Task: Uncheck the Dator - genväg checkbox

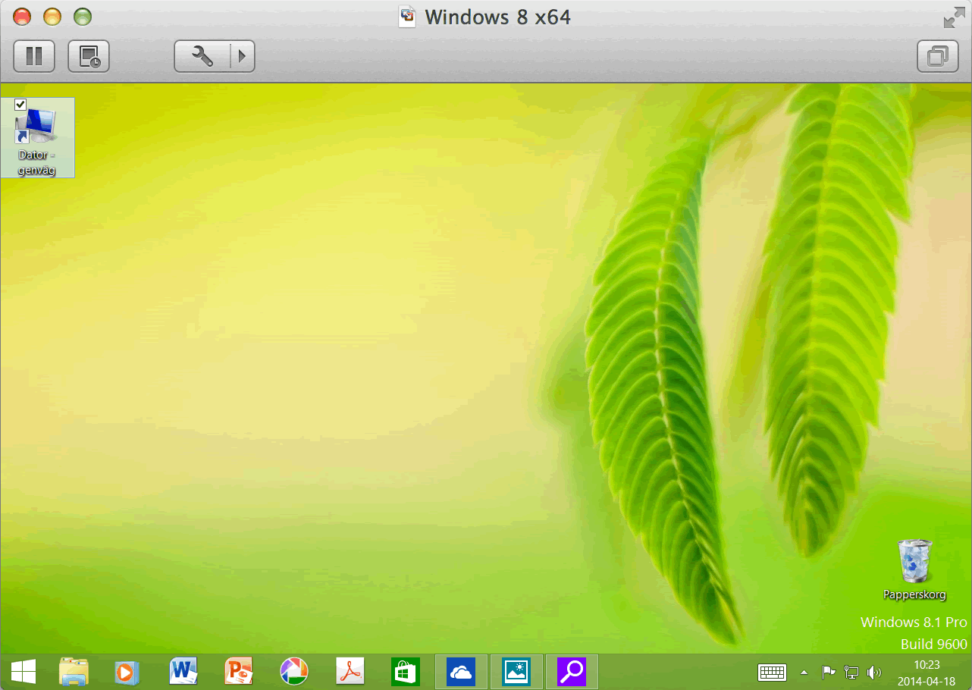Action: (20, 105)
